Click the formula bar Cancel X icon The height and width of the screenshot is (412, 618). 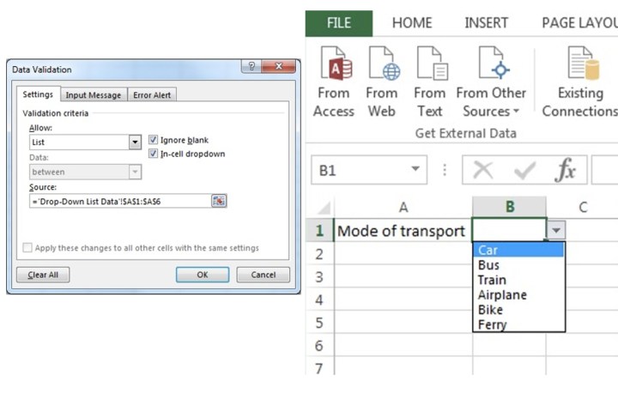click(x=484, y=170)
